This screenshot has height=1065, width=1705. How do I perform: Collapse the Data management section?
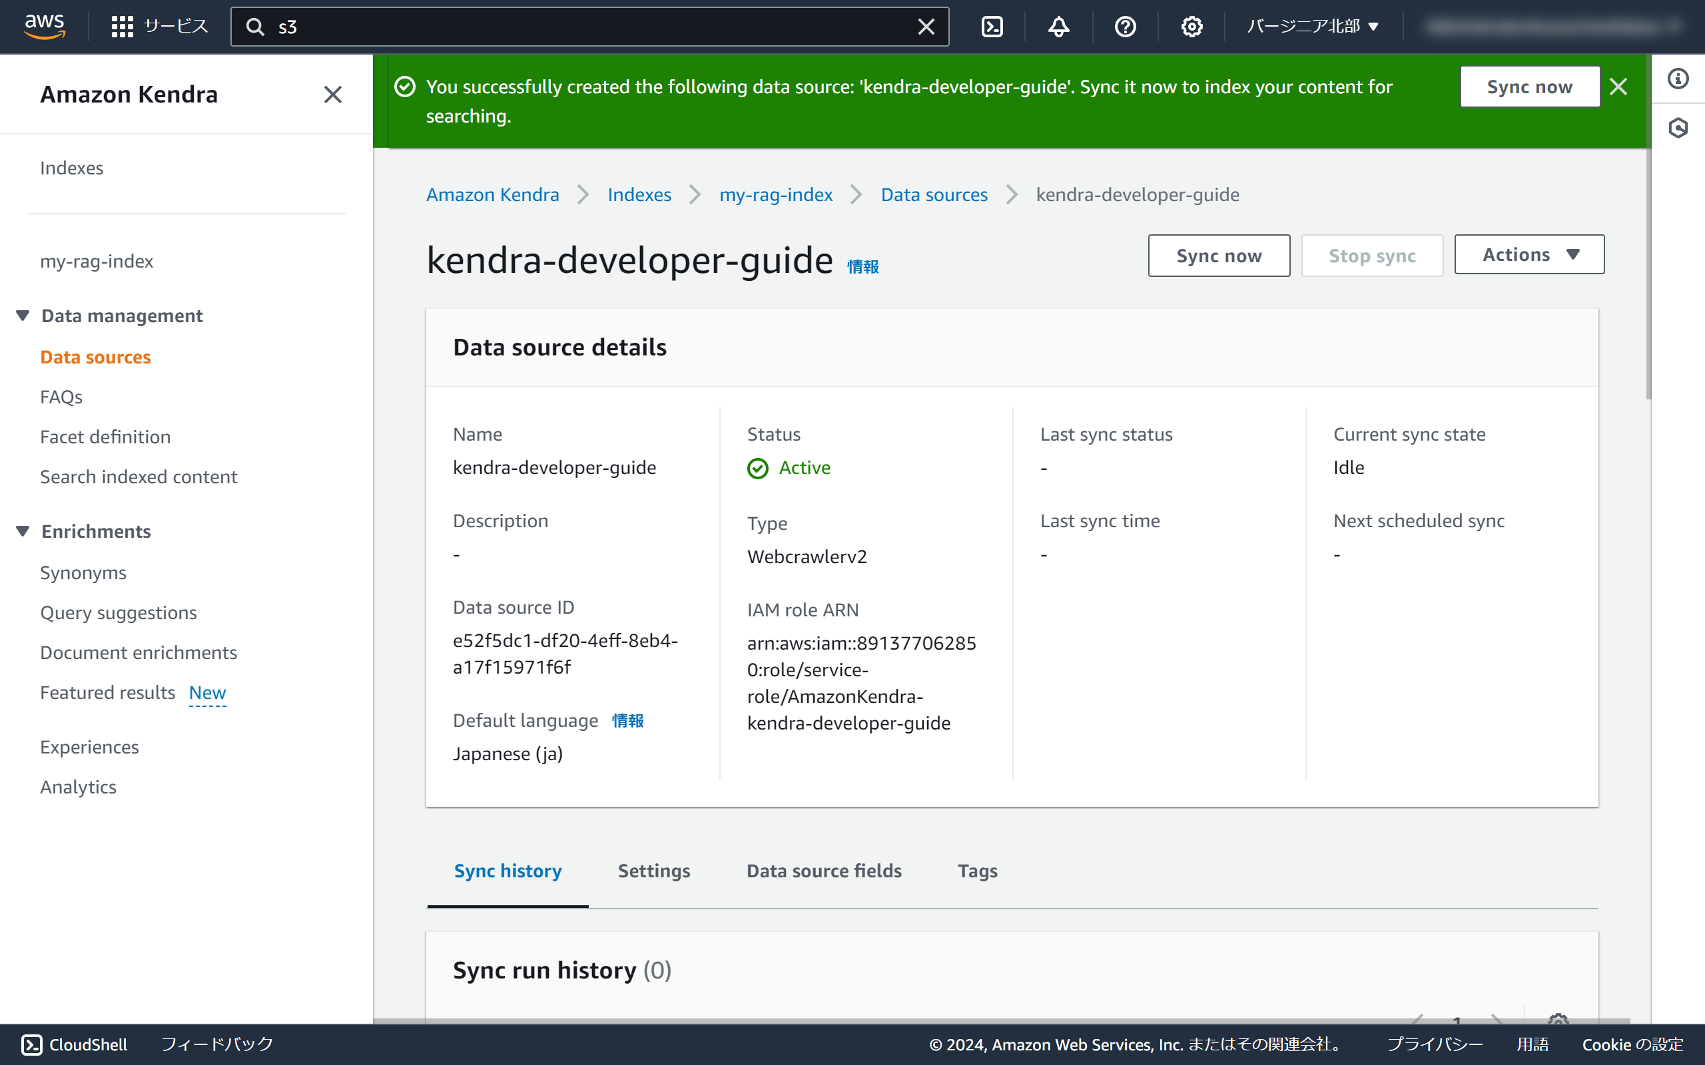pyautogui.click(x=23, y=316)
